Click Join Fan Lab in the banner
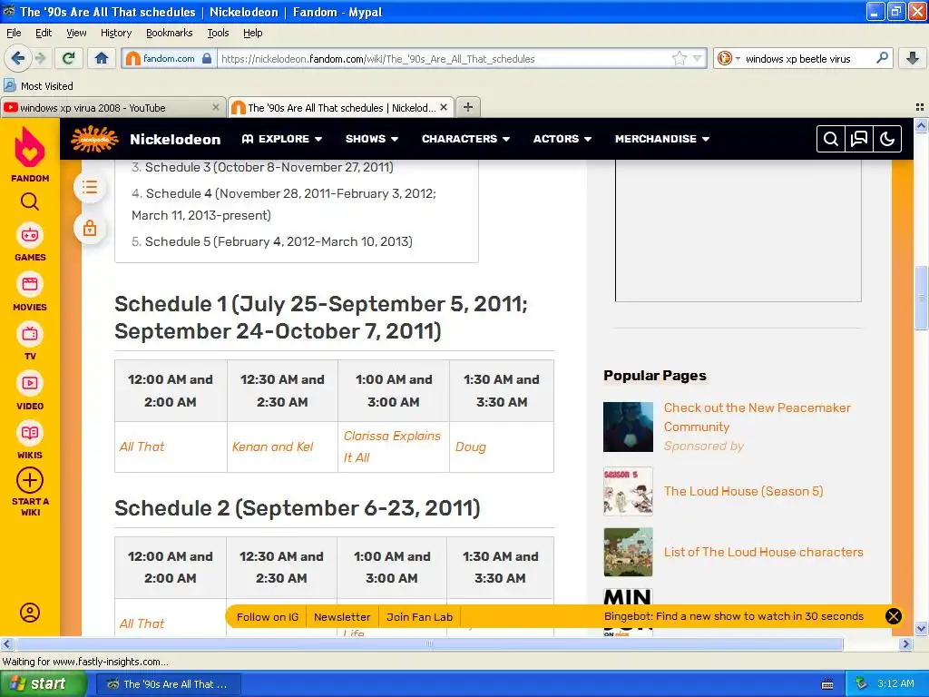Screen dimensions: 929x697 click(x=419, y=617)
